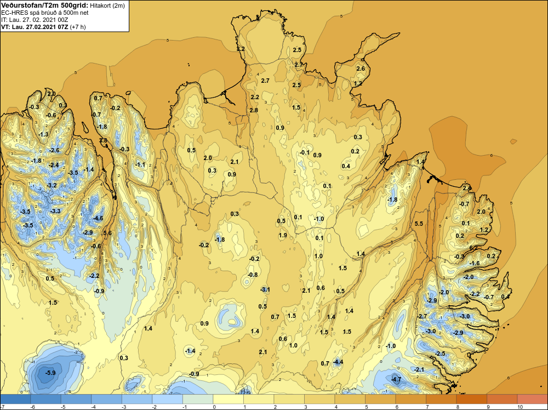Click the -1.6 temperature value on the map

[475, 263]
